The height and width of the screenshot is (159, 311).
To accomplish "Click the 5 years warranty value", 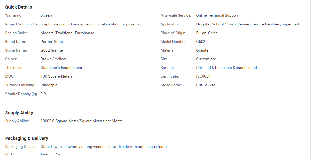I will click(47, 15).
